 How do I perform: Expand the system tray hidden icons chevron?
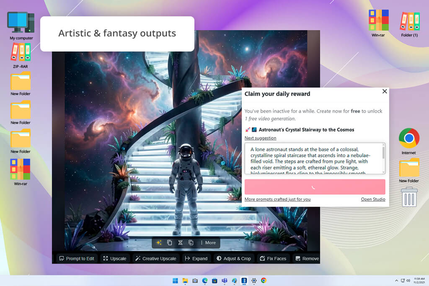tap(396, 281)
